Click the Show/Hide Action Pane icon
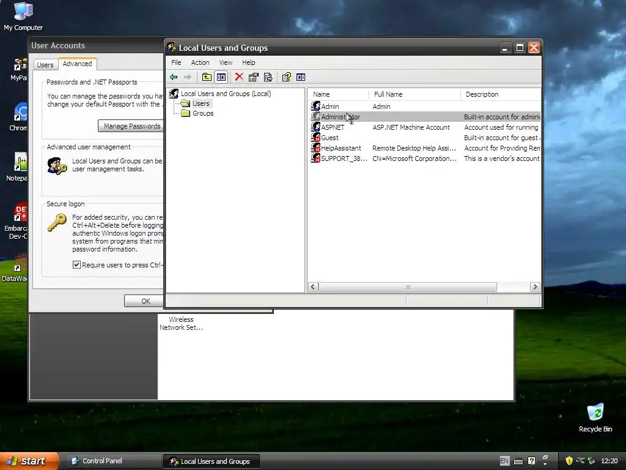Image resolution: width=626 pixels, height=470 pixels. (301, 77)
